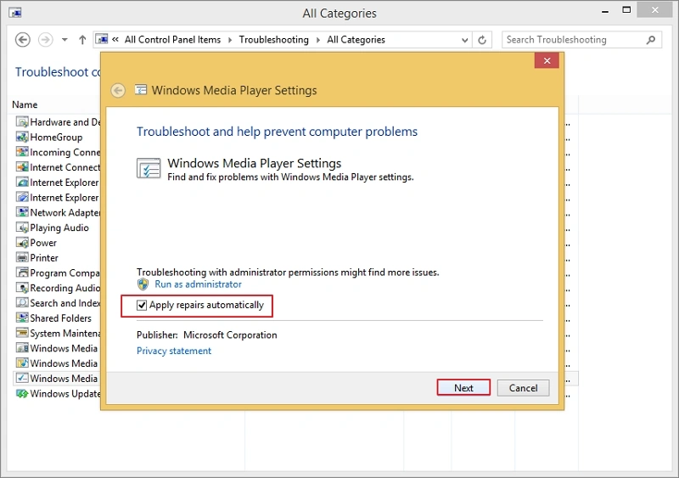Click the Internet Connections icon

[x=22, y=167]
